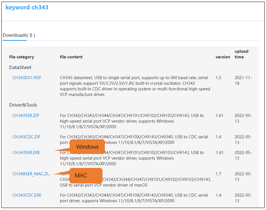
Task: Open the CH34XSER_MAC.ZI... macOS driver link
Action: pyautogui.click(x=32, y=174)
